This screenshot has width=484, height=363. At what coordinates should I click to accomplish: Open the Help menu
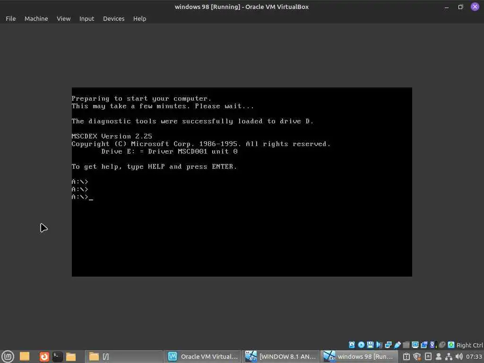[139, 18]
